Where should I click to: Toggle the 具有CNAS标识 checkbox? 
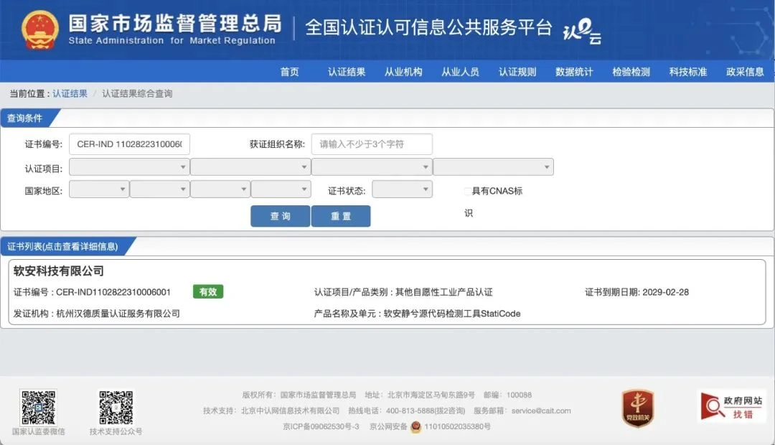(467, 191)
